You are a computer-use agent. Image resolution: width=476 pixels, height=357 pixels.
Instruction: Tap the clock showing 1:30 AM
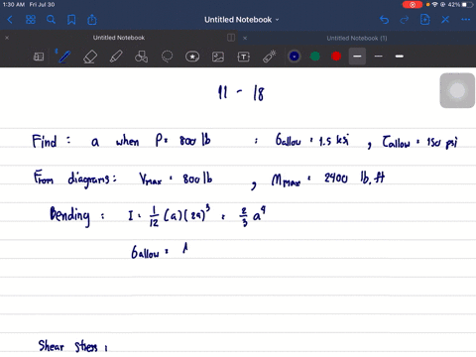tap(14, 5)
